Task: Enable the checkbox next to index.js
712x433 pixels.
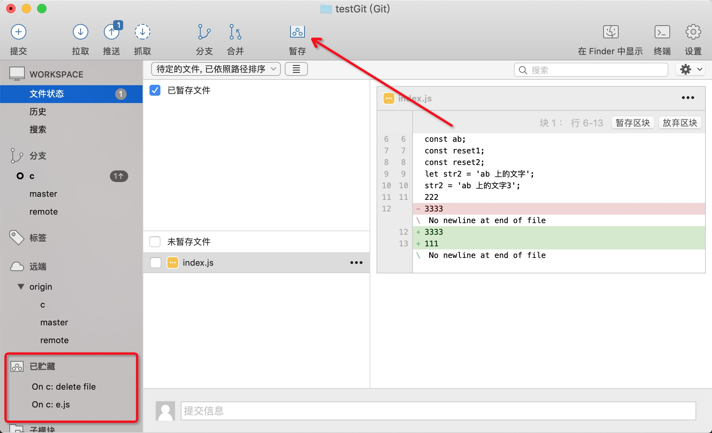Action: pos(155,263)
